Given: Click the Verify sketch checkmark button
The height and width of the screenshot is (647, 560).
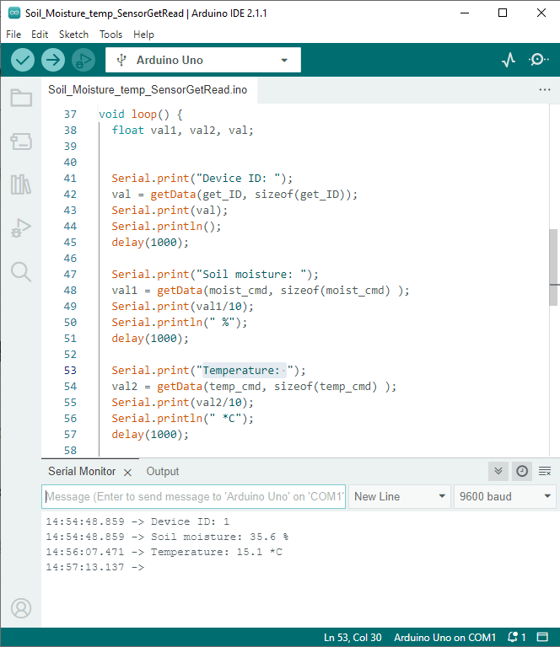Looking at the screenshot, I should (x=22, y=60).
